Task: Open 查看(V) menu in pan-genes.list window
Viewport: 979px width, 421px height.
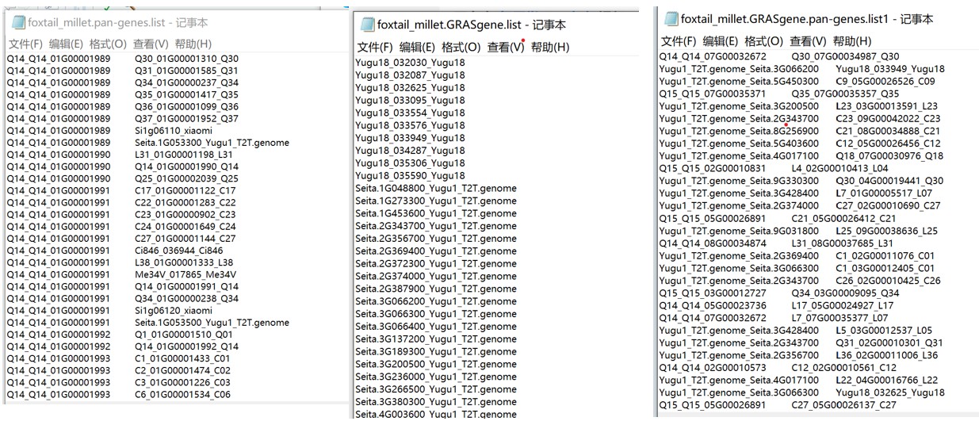Action: click(x=152, y=44)
